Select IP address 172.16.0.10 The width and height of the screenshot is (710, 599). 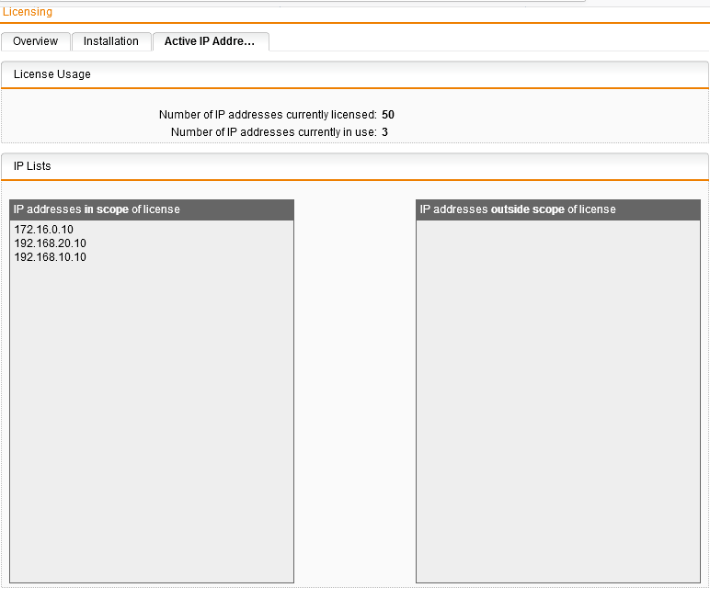(43, 229)
